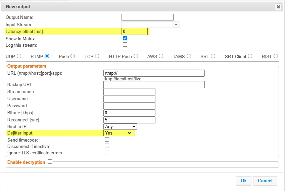Select the HTTP Push radio button
The width and height of the screenshot is (285, 191).
pyautogui.click(x=136, y=56)
